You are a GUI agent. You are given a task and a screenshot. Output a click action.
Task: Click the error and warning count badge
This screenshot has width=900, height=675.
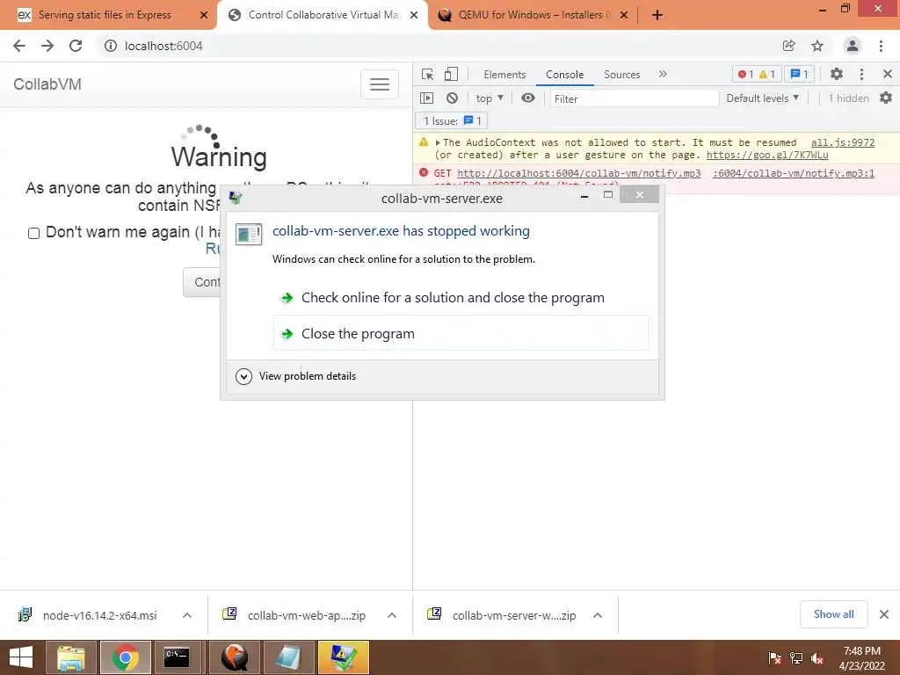pyautogui.click(x=757, y=74)
